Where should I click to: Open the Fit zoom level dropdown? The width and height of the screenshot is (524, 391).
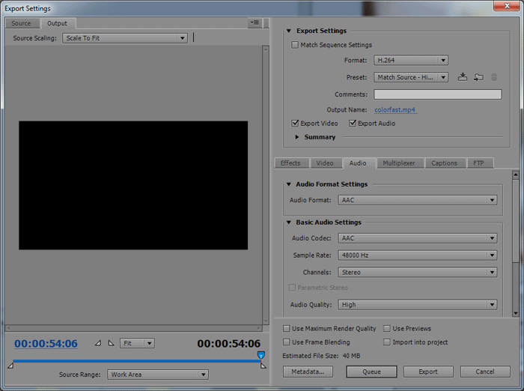point(137,343)
